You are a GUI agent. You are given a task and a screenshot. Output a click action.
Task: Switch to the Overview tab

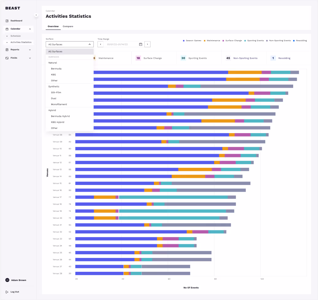coord(53,26)
